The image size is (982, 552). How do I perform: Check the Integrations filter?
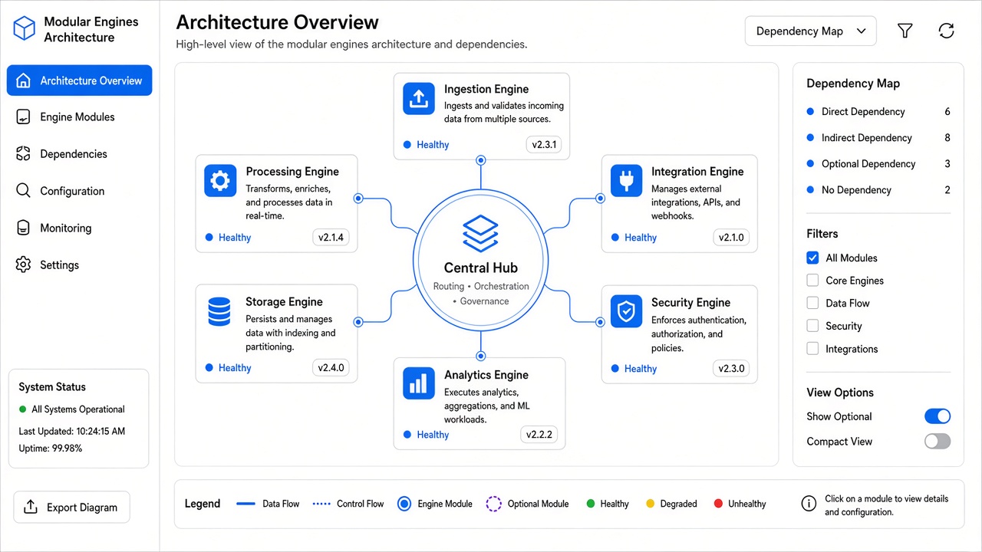(x=812, y=349)
